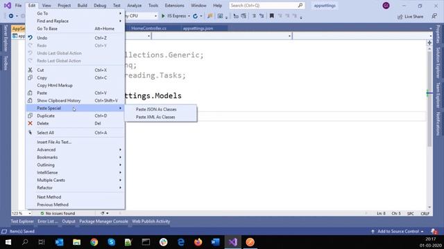Image resolution: width=444 pixels, height=249 pixels.
Task: Expand the Advanced submenu
Action: (x=75, y=149)
